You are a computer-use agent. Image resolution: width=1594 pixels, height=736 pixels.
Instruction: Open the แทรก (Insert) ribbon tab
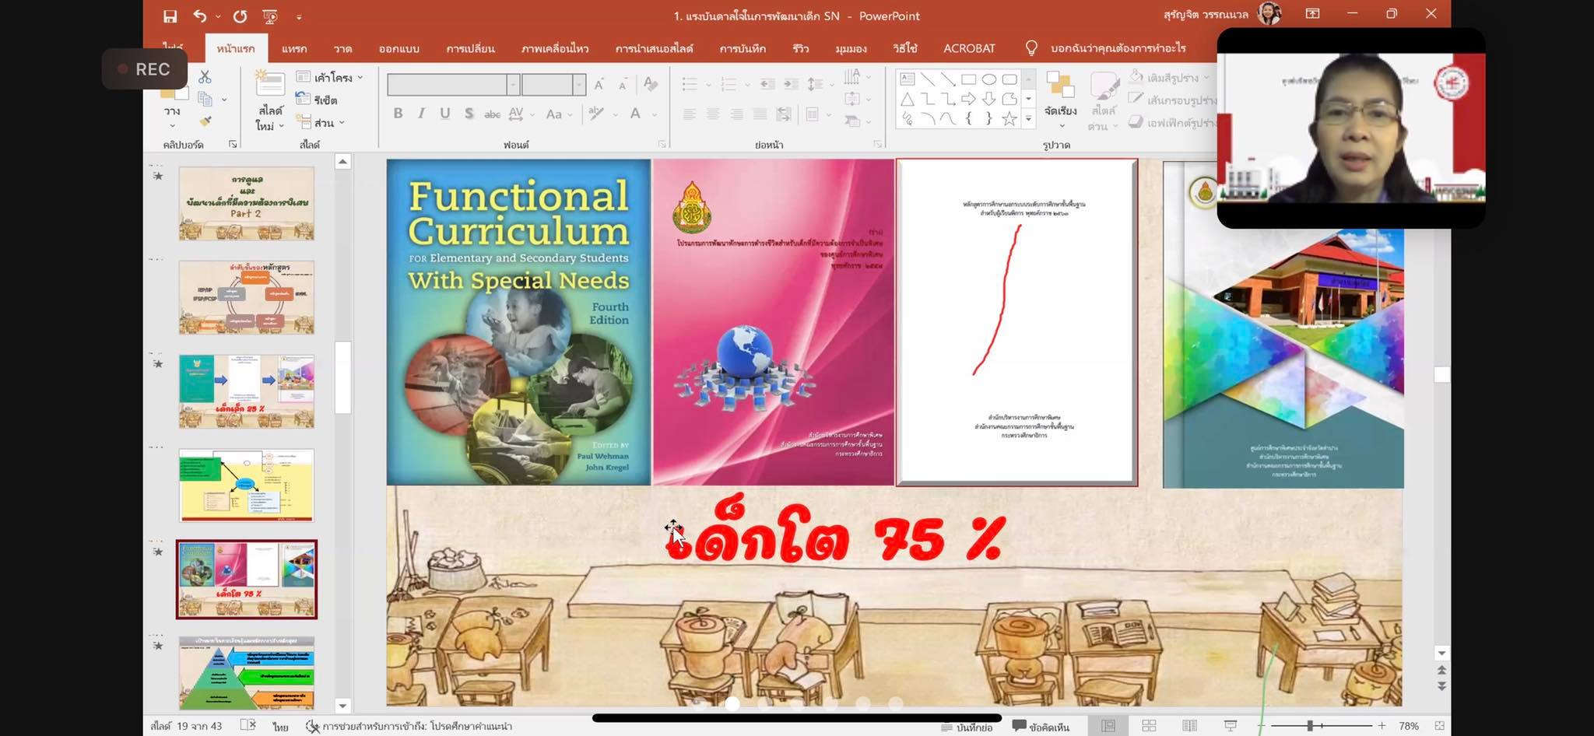coord(294,48)
